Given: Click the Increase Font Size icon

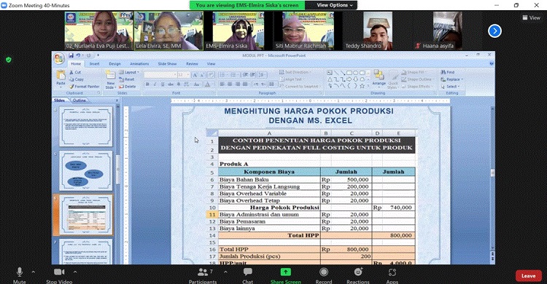Looking at the screenshot, I should tap(195, 75).
